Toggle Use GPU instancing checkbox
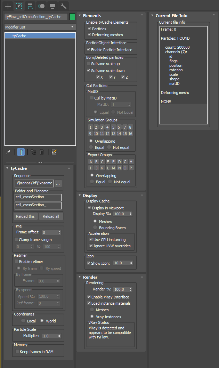The width and height of the screenshot is (219, 368). pyautogui.click(x=91, y=239)
